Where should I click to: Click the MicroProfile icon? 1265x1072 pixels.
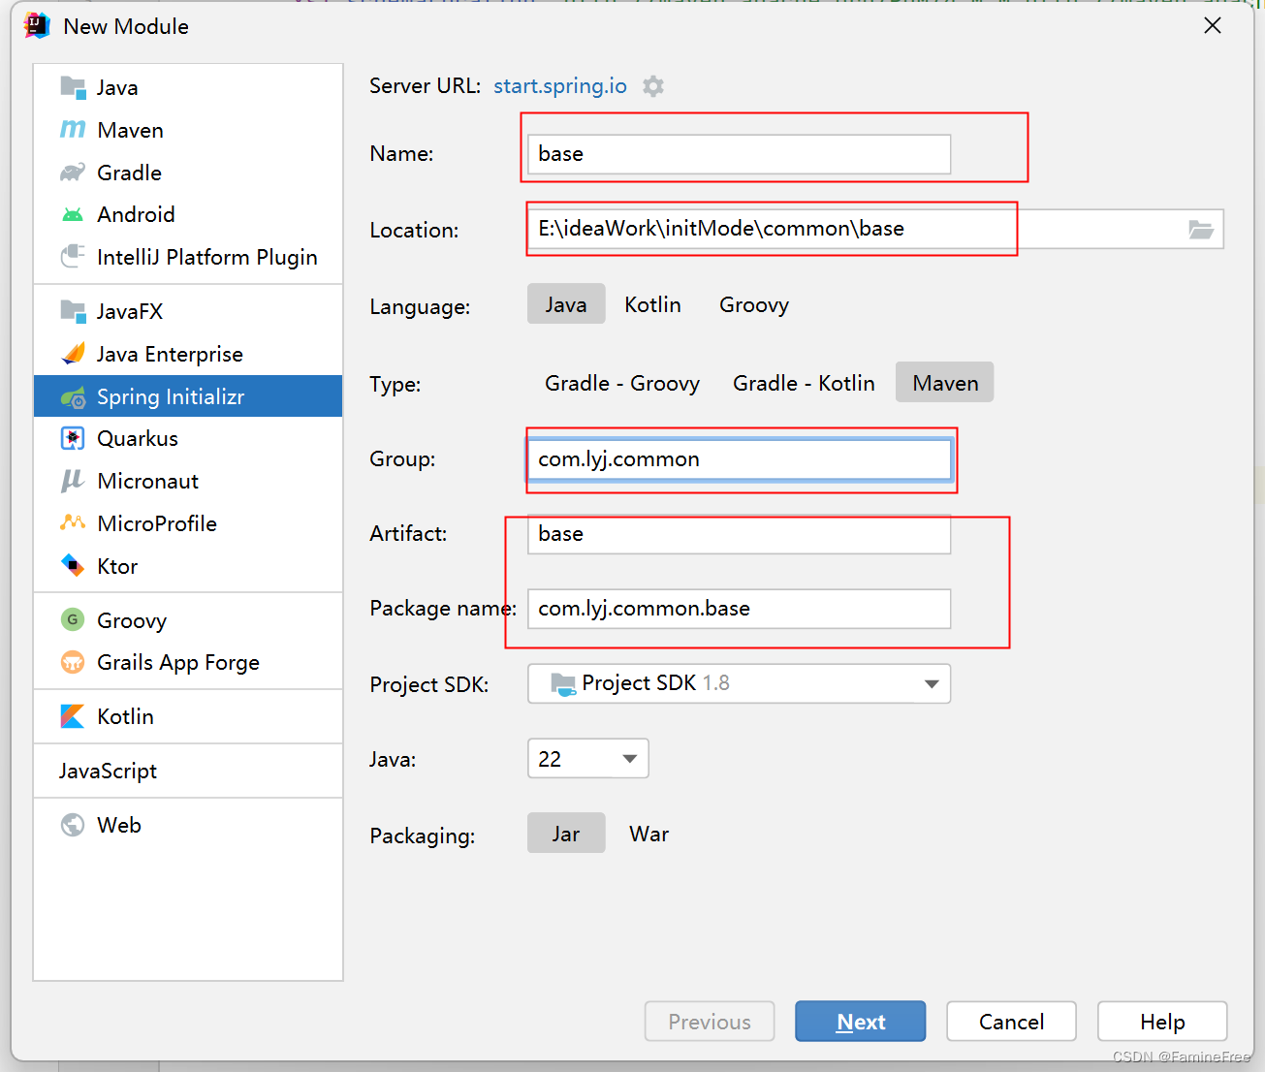[x=73, y=523]
